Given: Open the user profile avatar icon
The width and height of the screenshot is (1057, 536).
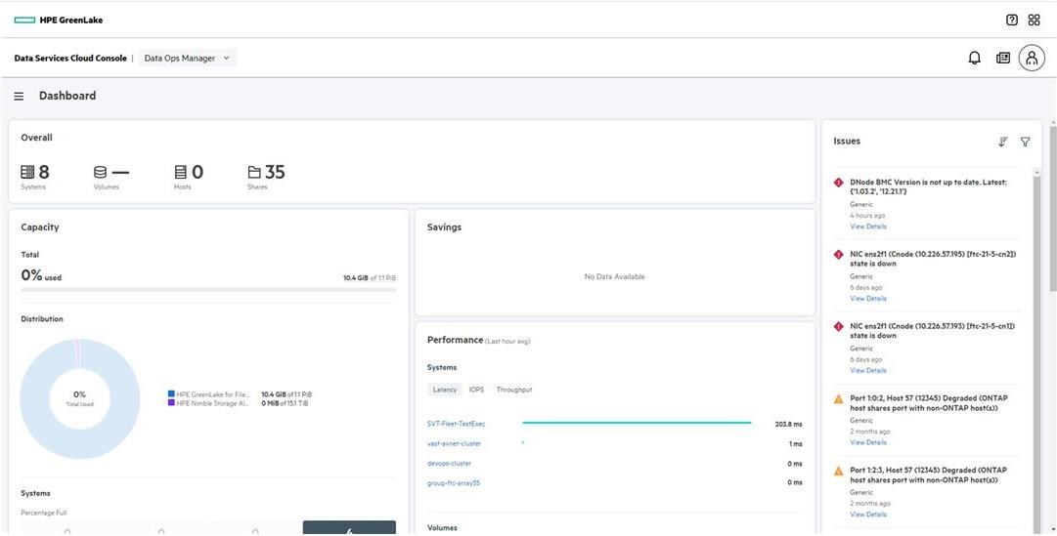Looking at the screenshot, I should (1032, 59).
